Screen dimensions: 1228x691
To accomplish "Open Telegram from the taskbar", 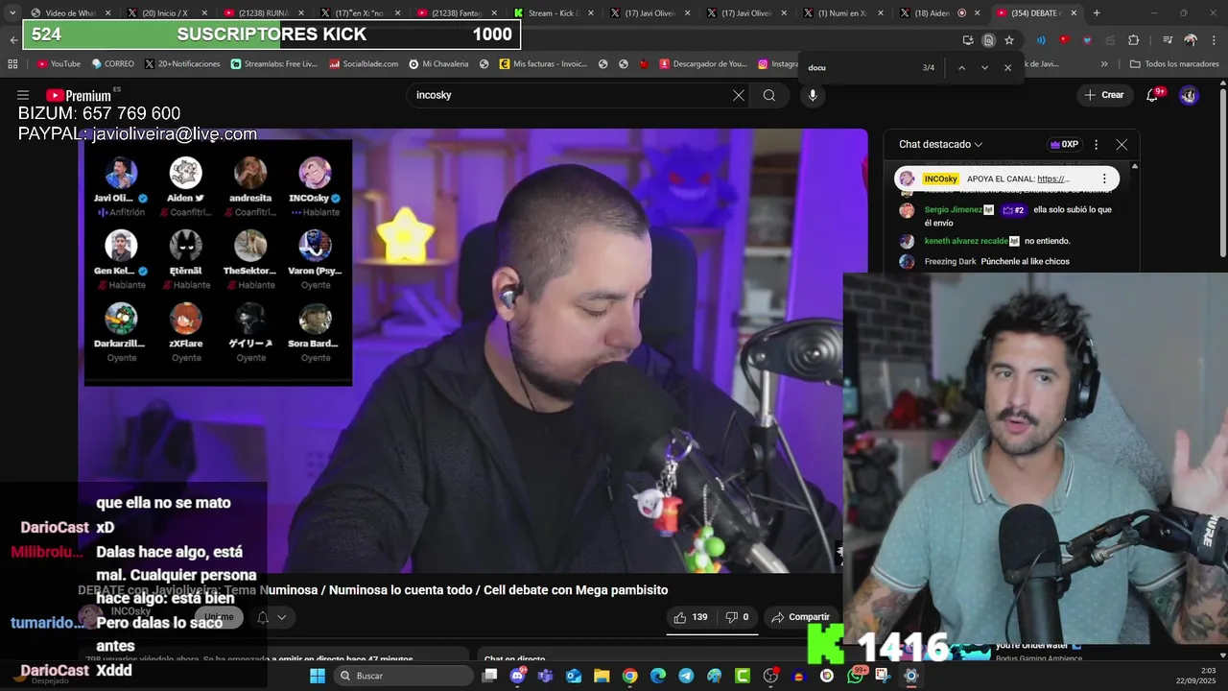I will point(686,676).
